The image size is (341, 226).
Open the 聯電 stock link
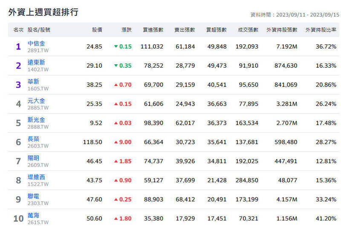[x=33, y=196]
